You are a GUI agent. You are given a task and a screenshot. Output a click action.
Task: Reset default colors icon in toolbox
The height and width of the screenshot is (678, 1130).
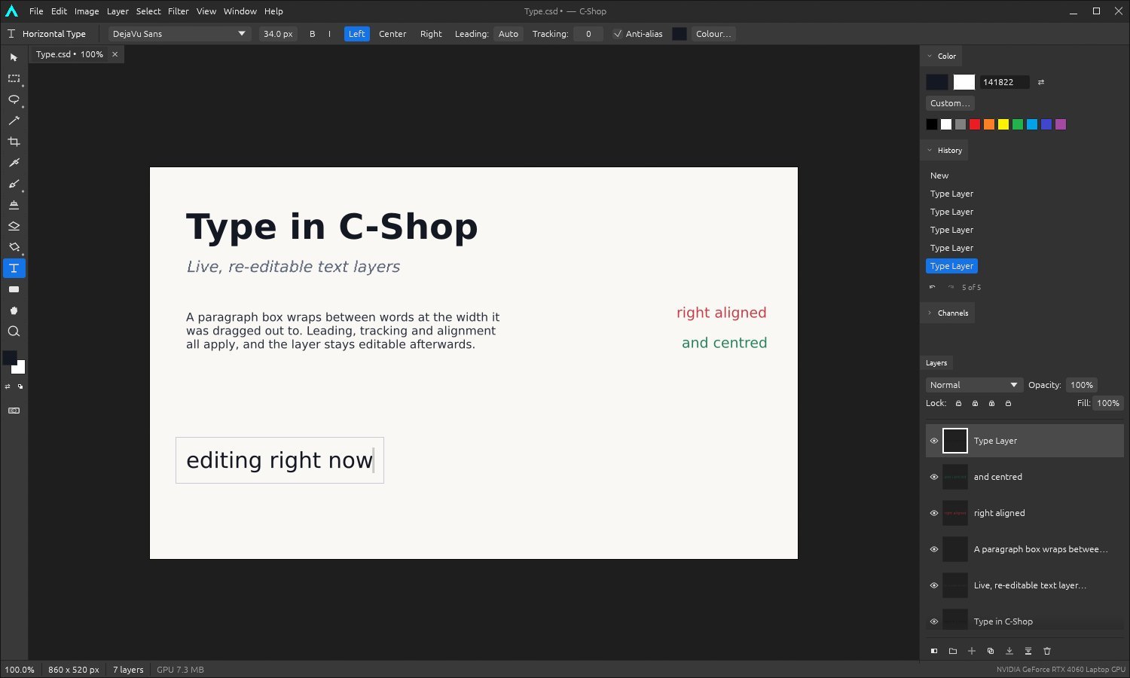pos(20,386)
